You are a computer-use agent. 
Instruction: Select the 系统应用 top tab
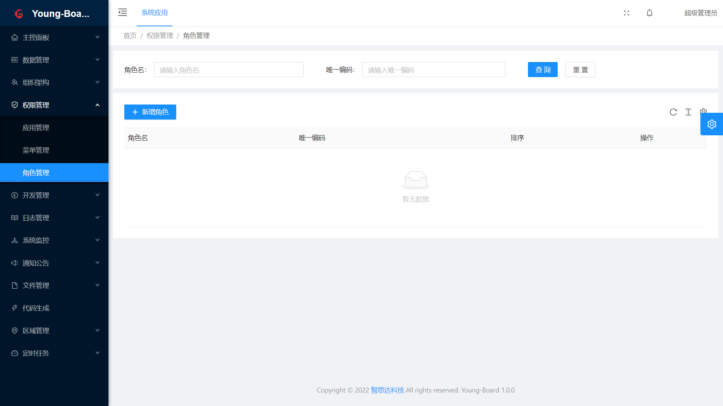coord(154,13)
